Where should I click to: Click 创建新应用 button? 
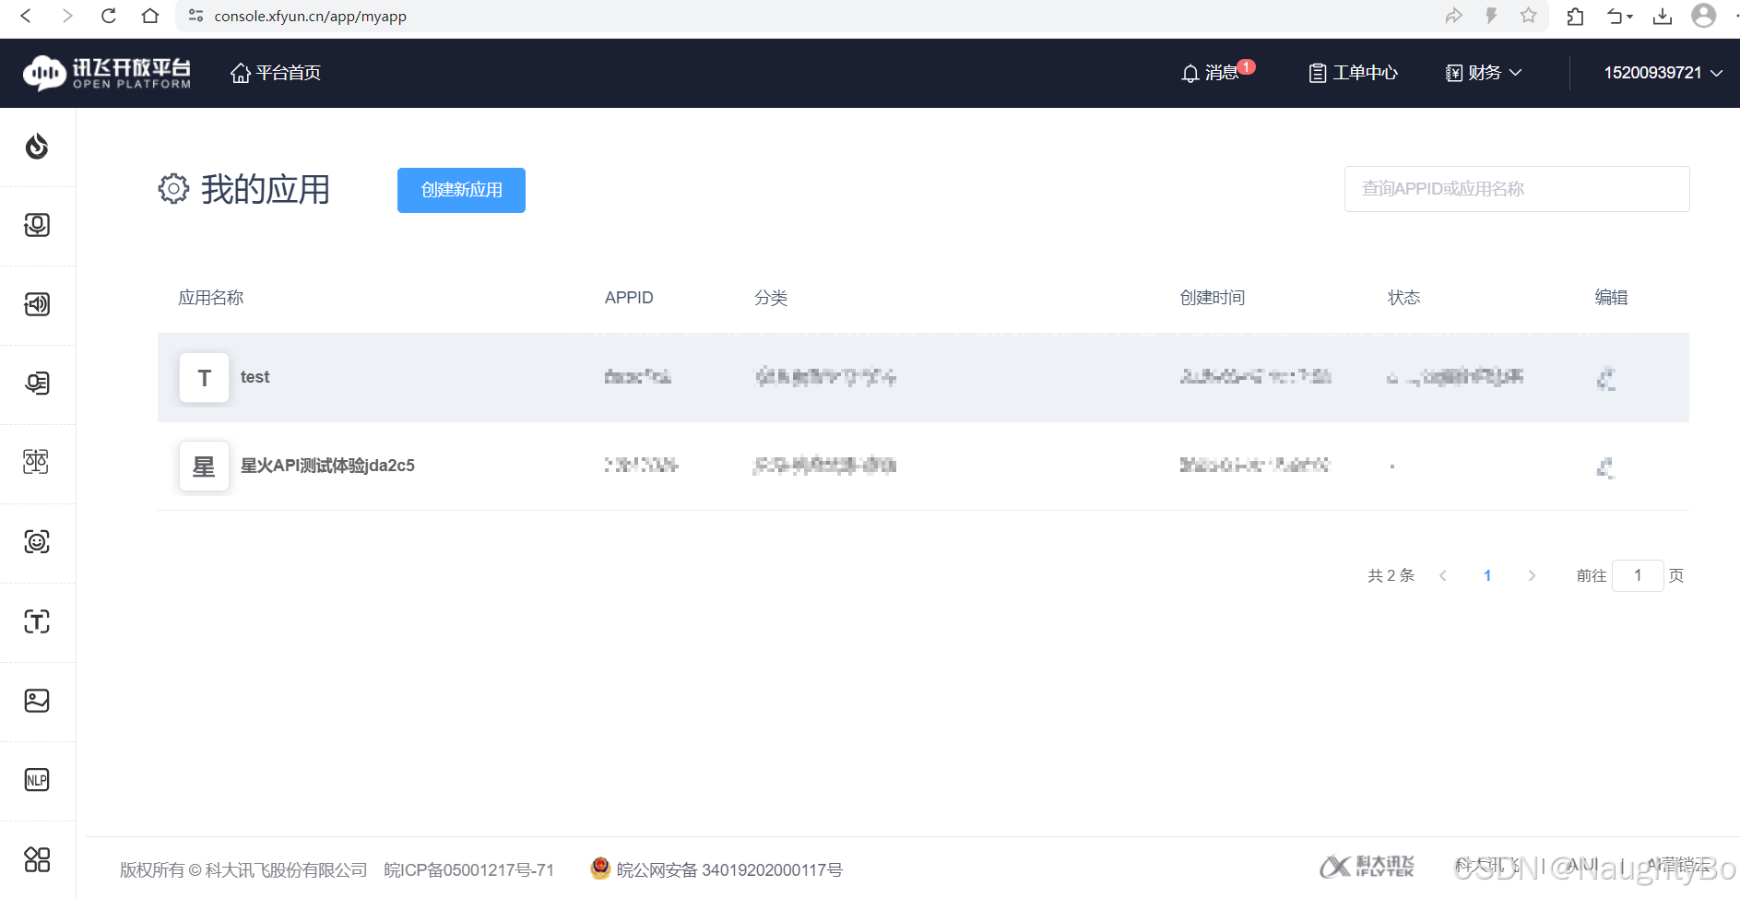461,190
